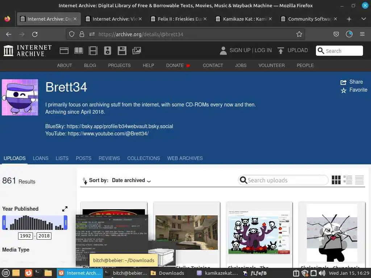Open the site permissions icon in the address bar

pos(92,34)
